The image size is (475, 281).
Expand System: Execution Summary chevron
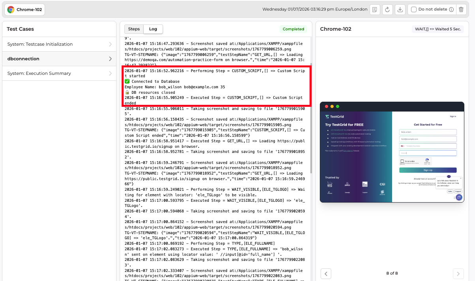(x=111, y=74)
